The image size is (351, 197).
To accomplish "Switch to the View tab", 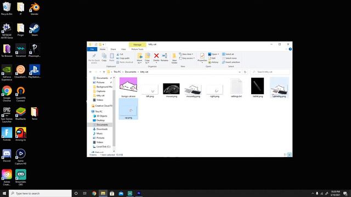I will click(123, 49).
